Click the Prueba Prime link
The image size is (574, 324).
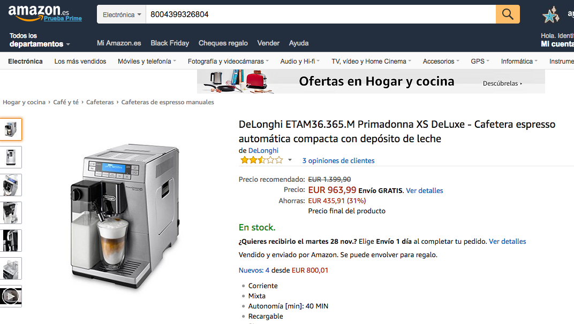(63, 18)
